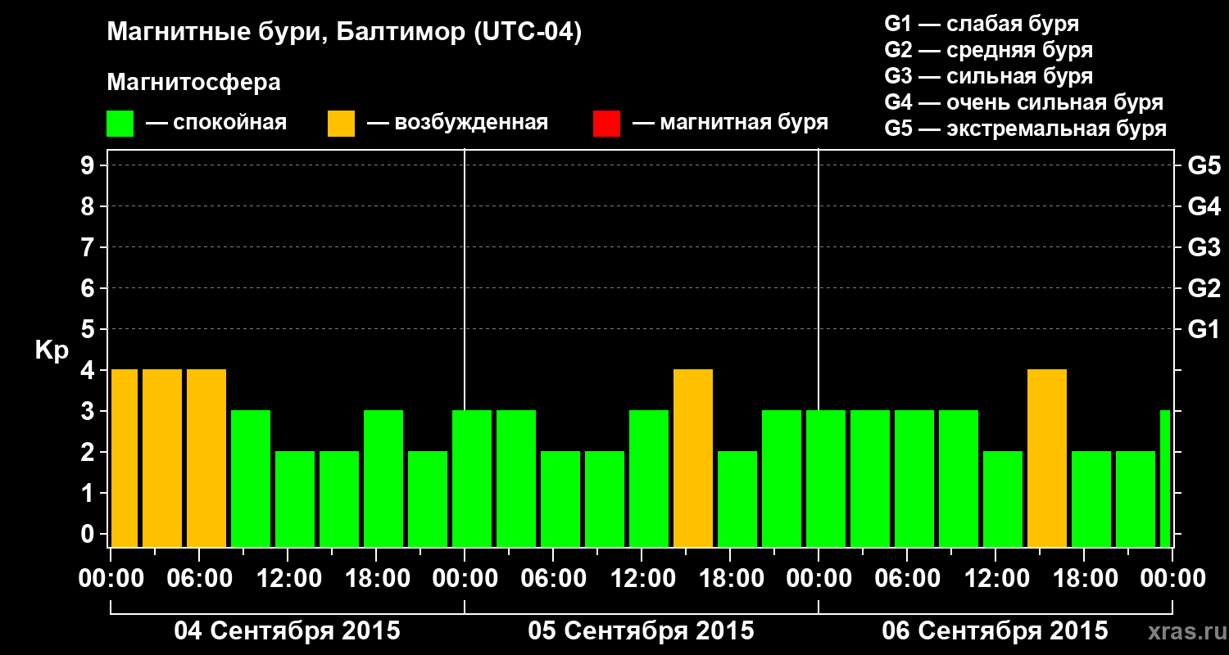Click the G1 label on the right axis
This screenshot has height=655, width=1229.
point(1204,330)
